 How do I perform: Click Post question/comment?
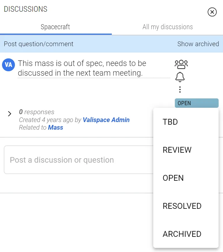tap(39, 44)
